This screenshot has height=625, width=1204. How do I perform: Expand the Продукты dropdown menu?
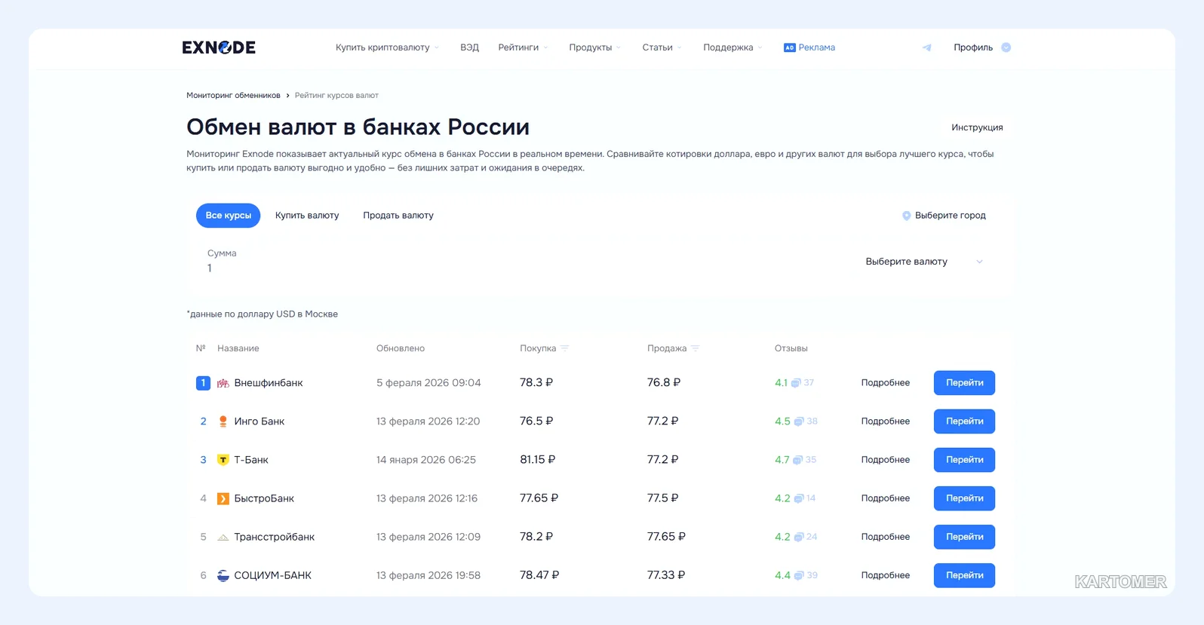point(594,47)
